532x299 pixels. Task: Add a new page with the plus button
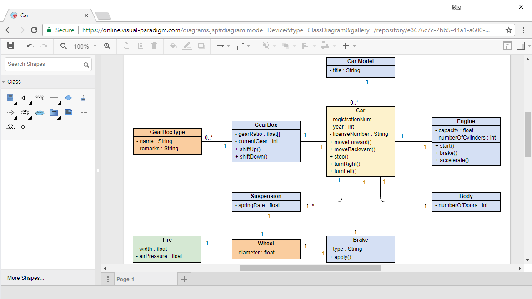tap(184, 279)
